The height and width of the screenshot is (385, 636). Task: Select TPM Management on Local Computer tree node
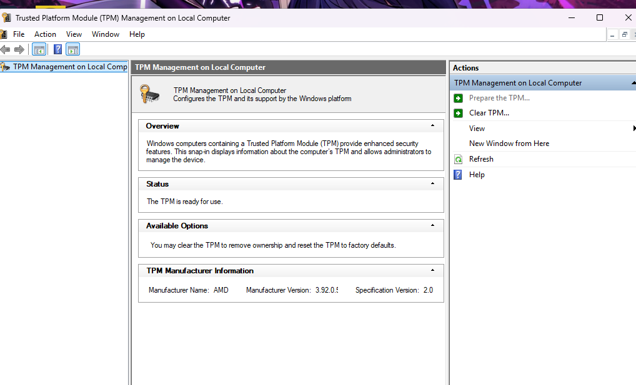[70, 67]
